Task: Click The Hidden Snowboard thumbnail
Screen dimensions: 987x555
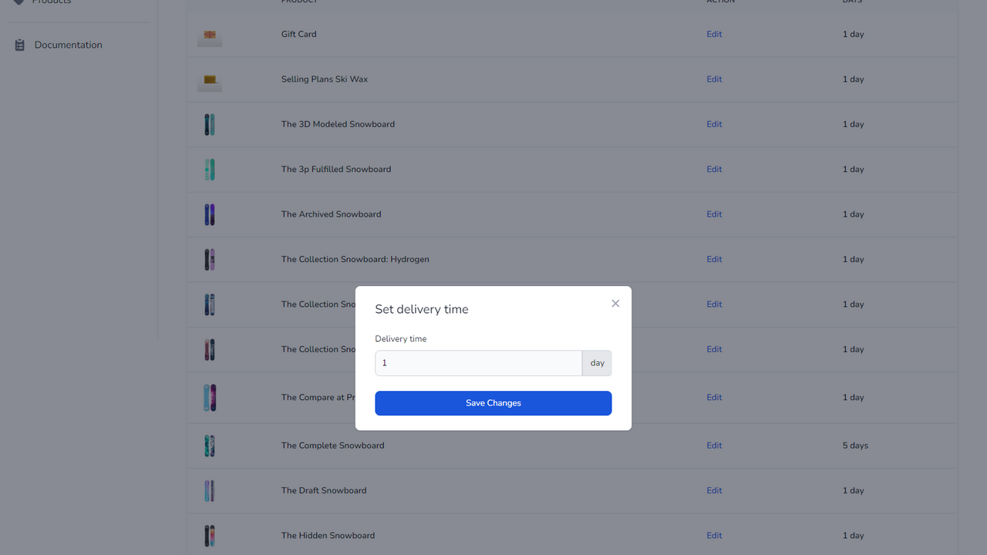Action: tap(210, 536)
